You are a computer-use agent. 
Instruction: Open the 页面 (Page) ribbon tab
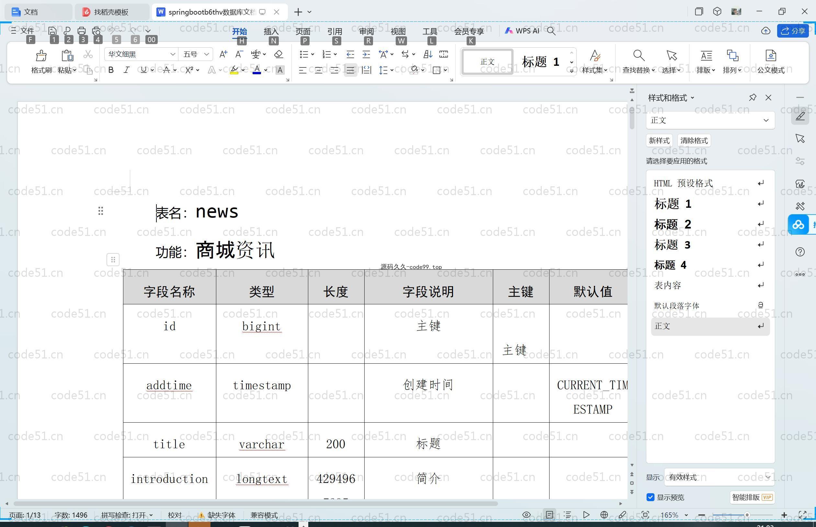303,31
